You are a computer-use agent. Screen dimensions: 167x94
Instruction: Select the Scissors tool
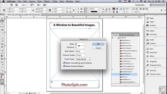2,50
